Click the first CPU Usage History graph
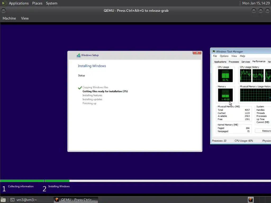This screenshot has width=271, height=203. click(x=245, y=75)
